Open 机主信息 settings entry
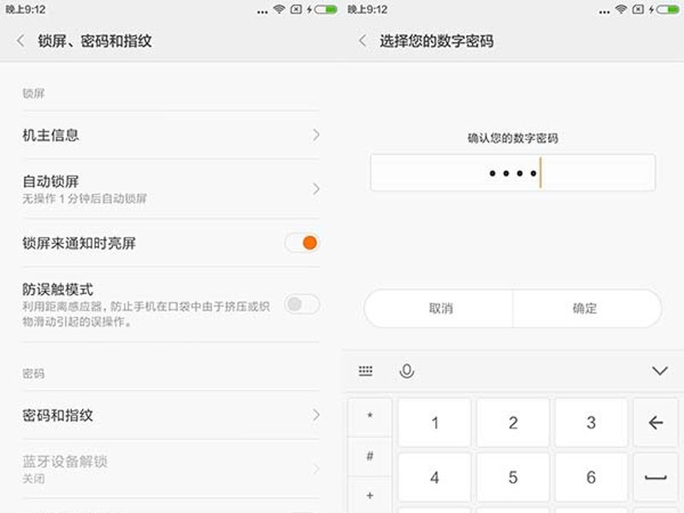The height and width of the screenshot is (513, 684). (x=171, y=135)
